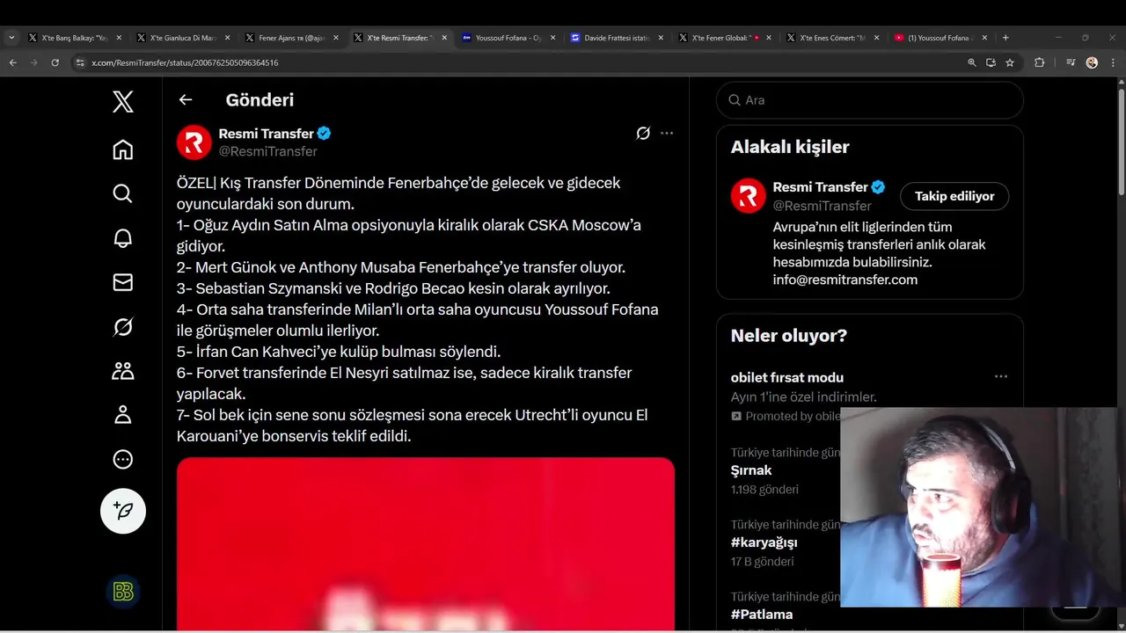Open Resmi Transfer in Alakalı kişiler
The image size is (1126, 633).
(x=820, y=187)
